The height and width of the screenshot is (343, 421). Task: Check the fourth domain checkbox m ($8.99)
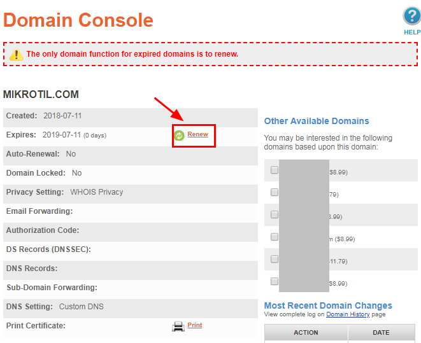tap(275, 237)
